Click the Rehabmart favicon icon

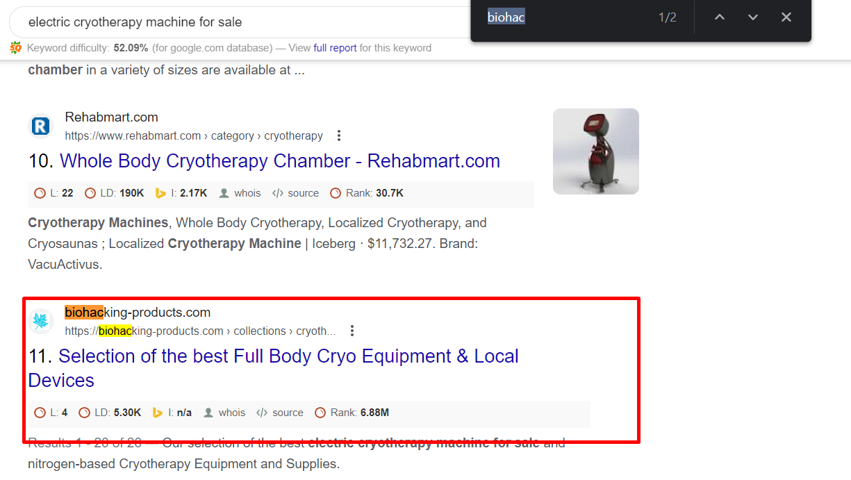click(x=42, y=126)
